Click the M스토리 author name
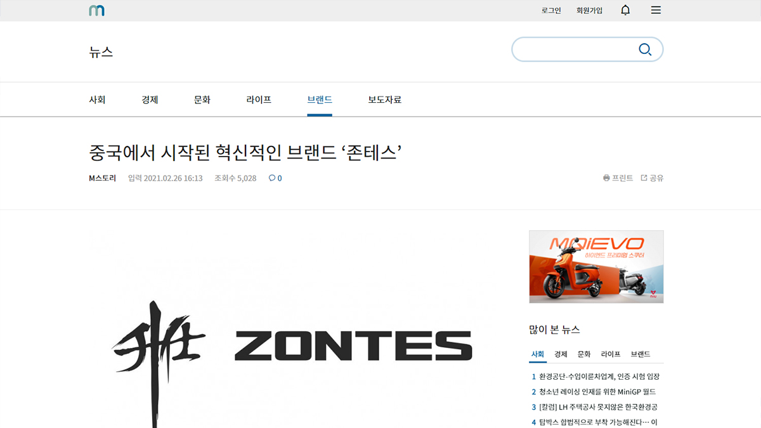Viewport: 761px width, 428px height. tap(103, 178)
